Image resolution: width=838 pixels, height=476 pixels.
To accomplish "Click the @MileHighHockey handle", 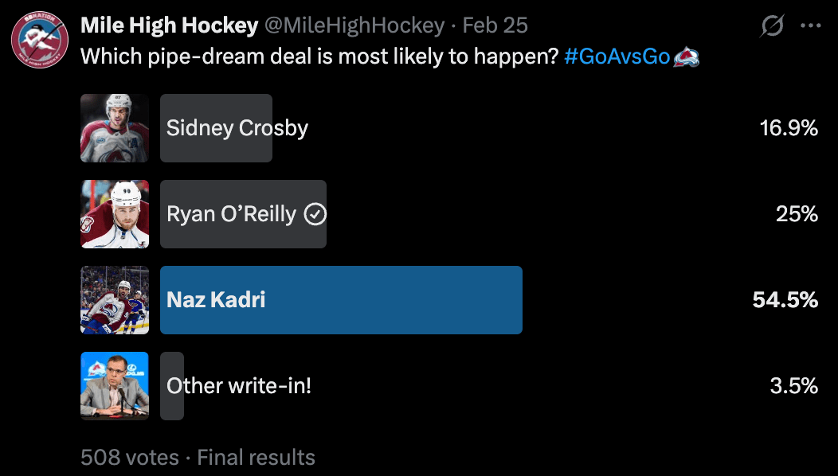I will (x=354, y=25).
